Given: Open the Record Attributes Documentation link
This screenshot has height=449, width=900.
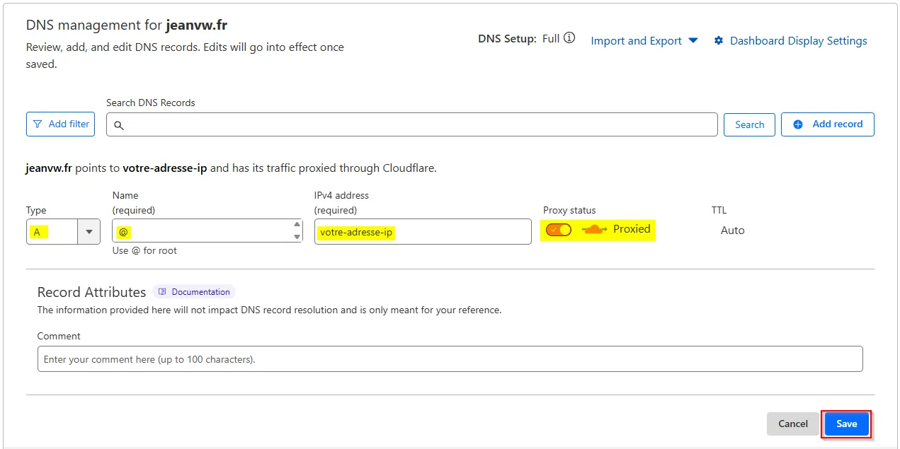Looking at the screenshot, I should 200,292.
